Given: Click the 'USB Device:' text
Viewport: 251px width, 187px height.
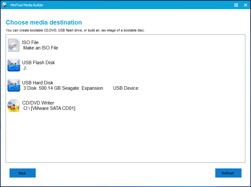Looking at the screenshot, I should 126,88.
